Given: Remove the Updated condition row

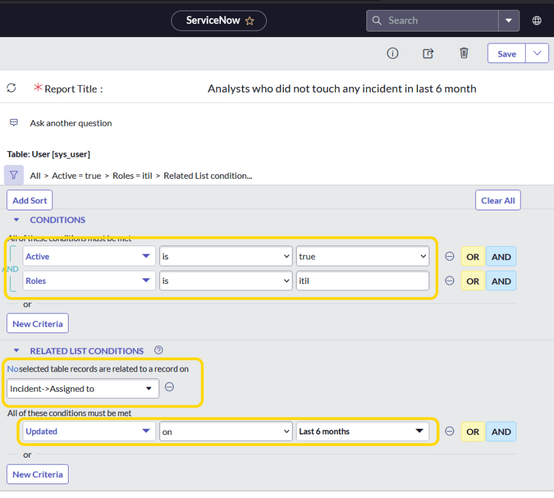Looking at the screenshot, I should pos(449,431).
